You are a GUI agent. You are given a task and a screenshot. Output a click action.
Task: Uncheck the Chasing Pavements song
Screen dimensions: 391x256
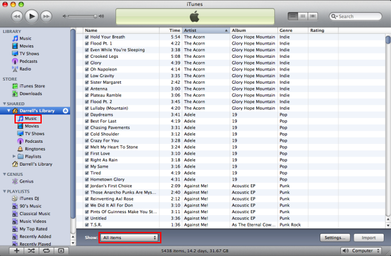point(87,128)
